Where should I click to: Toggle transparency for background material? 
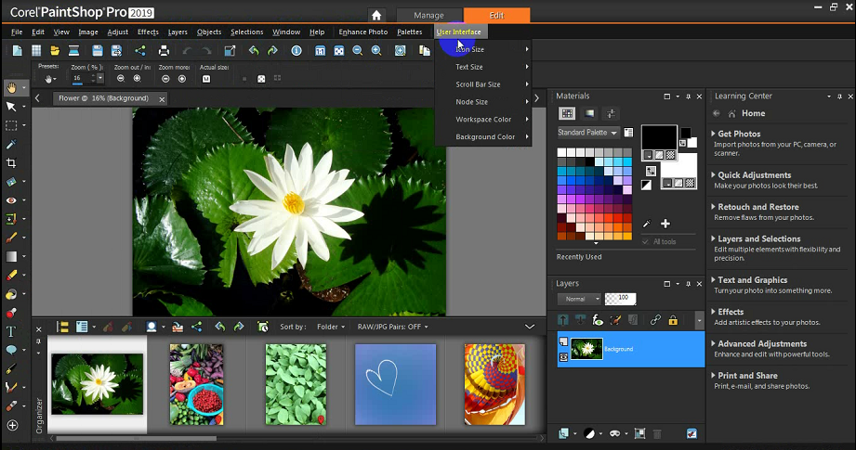[x=690, y=183]
